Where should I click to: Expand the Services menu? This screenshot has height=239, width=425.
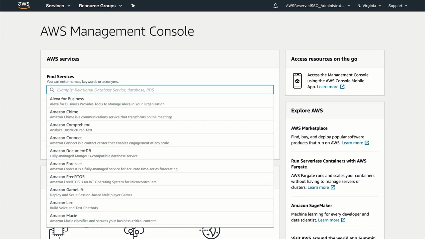(58, 6)
